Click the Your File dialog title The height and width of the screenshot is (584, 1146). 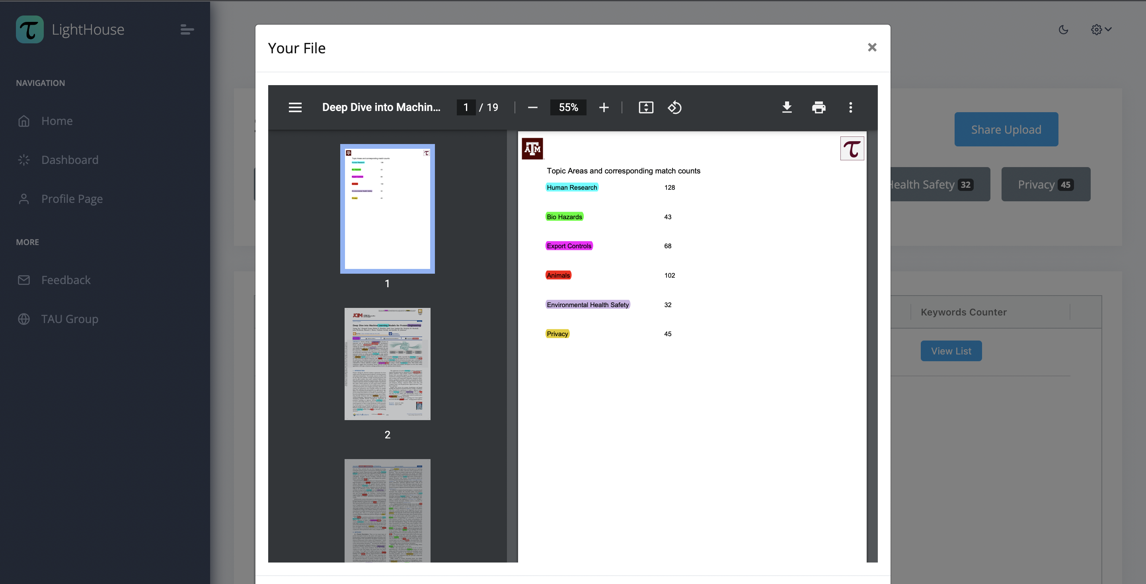click(x=297, y=48)
